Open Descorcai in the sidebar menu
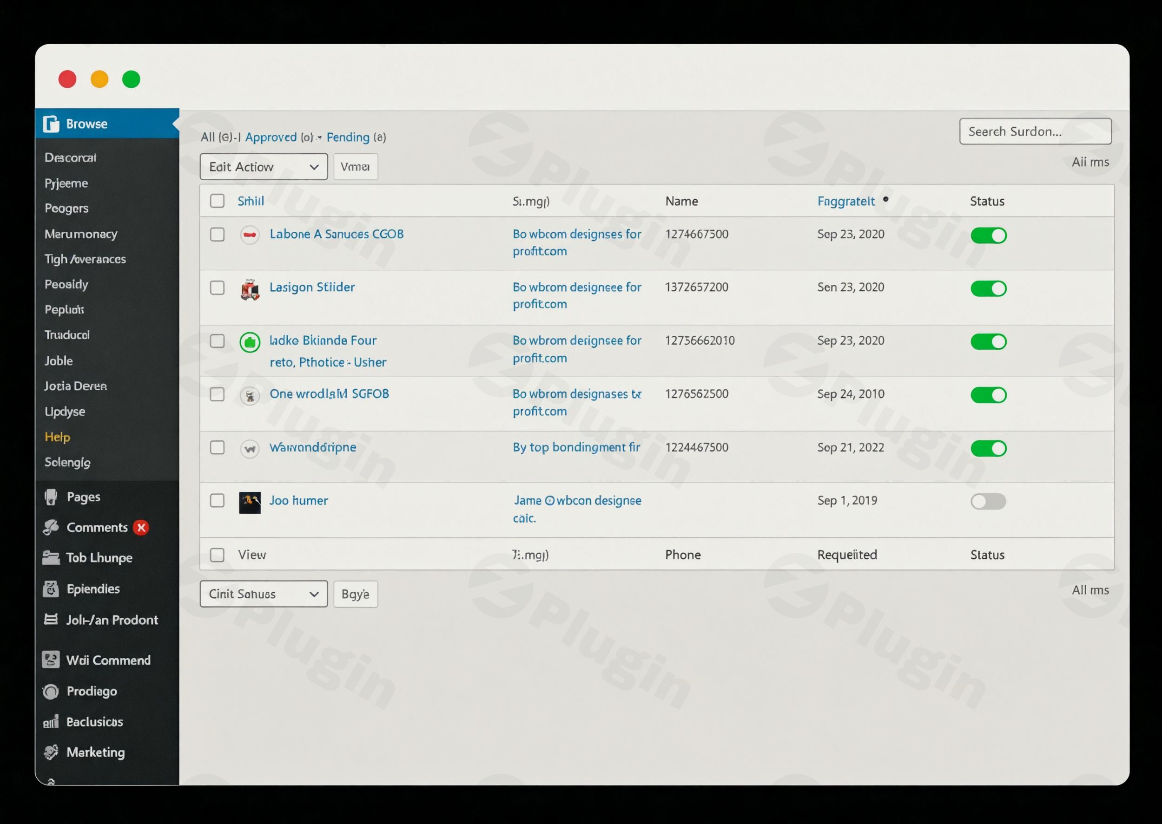1162x824 pixels. click(x=71, y=158)
